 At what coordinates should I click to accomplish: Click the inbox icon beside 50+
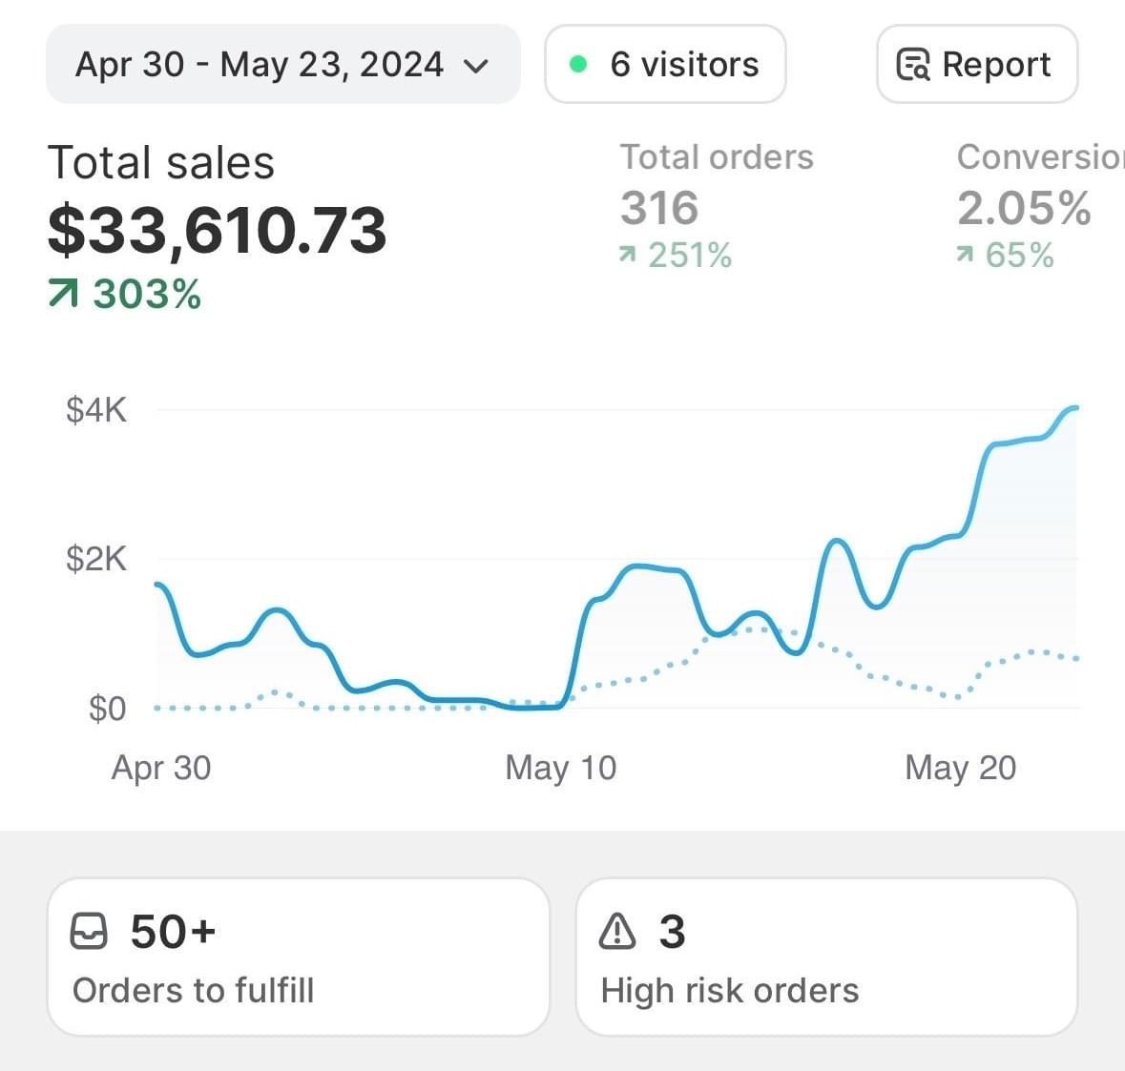[x=90, y=931]
